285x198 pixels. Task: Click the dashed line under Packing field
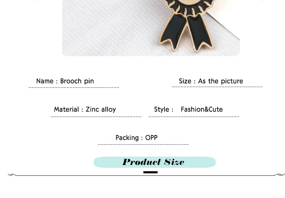coord(143,145)
